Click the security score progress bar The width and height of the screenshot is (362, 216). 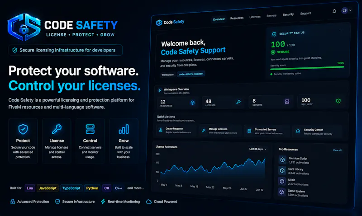coord(307,68)
